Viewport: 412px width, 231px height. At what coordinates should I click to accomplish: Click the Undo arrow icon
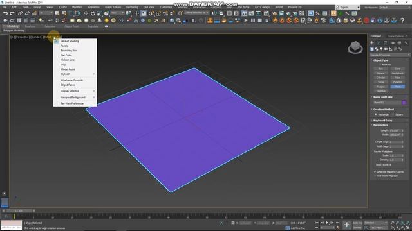[5, 13]
